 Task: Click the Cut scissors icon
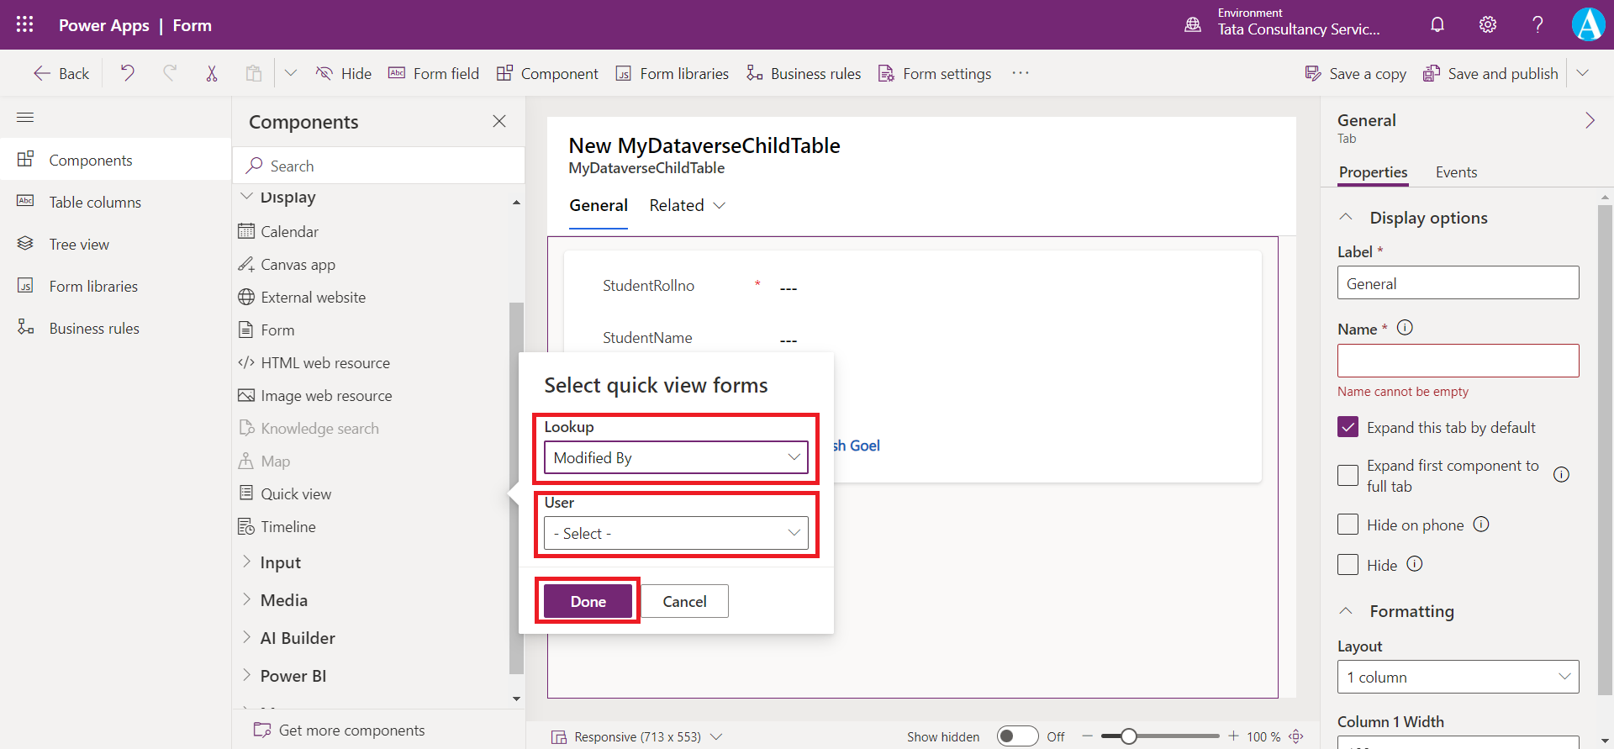coord(212,73)
